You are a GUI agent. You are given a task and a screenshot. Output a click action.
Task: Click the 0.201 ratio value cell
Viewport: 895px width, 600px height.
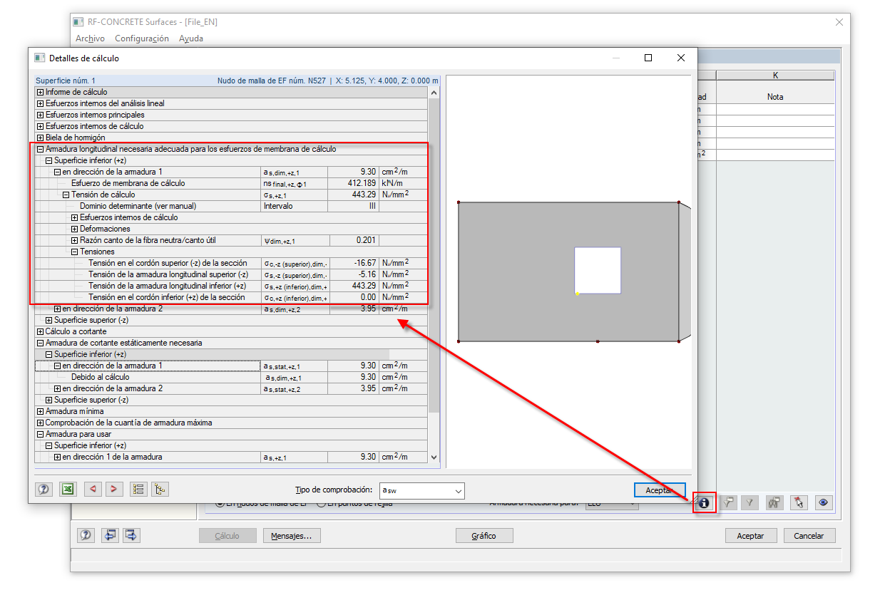coord(353,240)
